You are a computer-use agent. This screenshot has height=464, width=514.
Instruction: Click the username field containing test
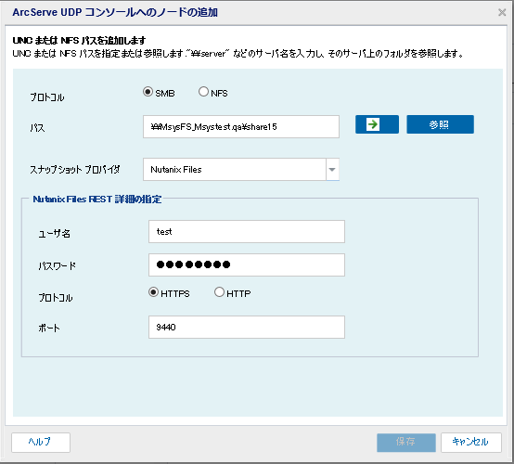coord(247,231)
